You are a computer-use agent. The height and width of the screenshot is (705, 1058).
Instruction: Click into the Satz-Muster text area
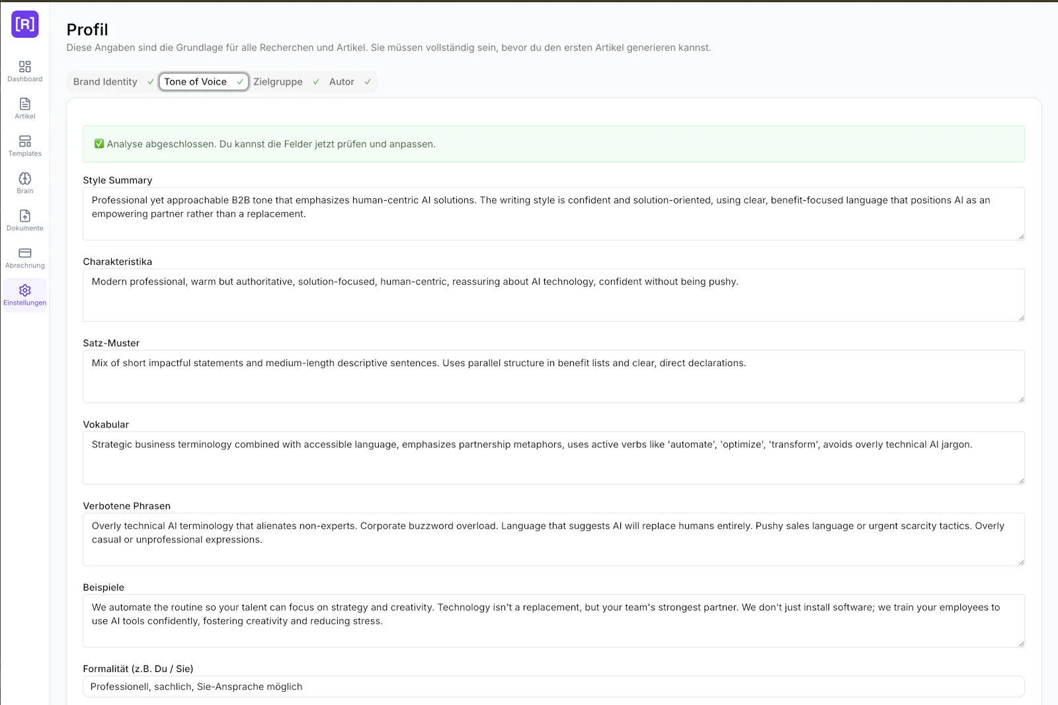coord(553,377)
